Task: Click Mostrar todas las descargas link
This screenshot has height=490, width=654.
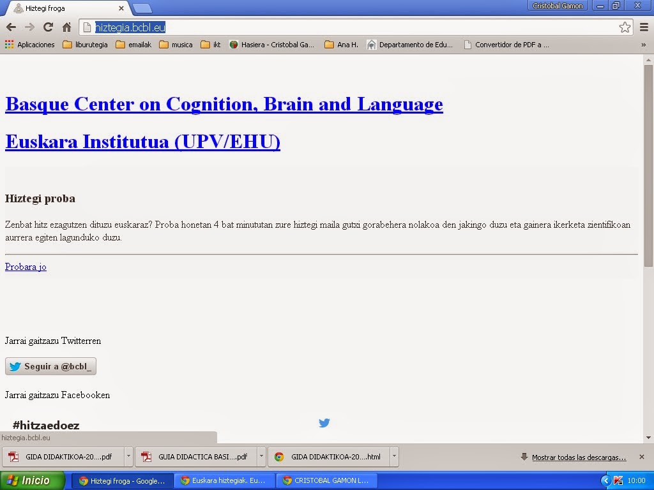Action: [579, 457]
